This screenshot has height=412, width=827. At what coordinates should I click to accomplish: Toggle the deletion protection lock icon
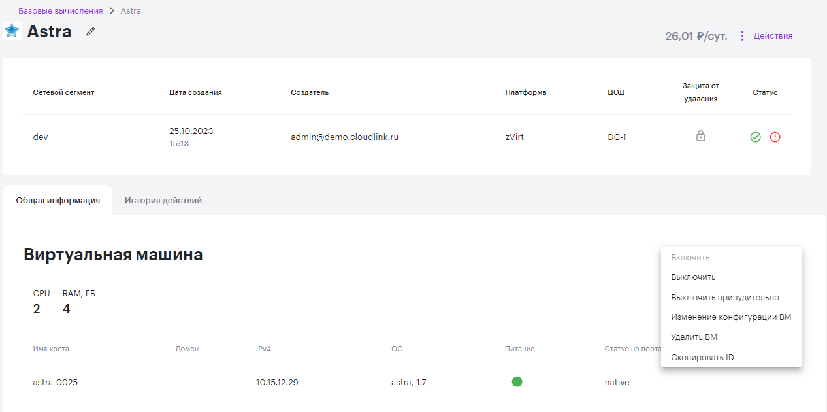point(700,136)
